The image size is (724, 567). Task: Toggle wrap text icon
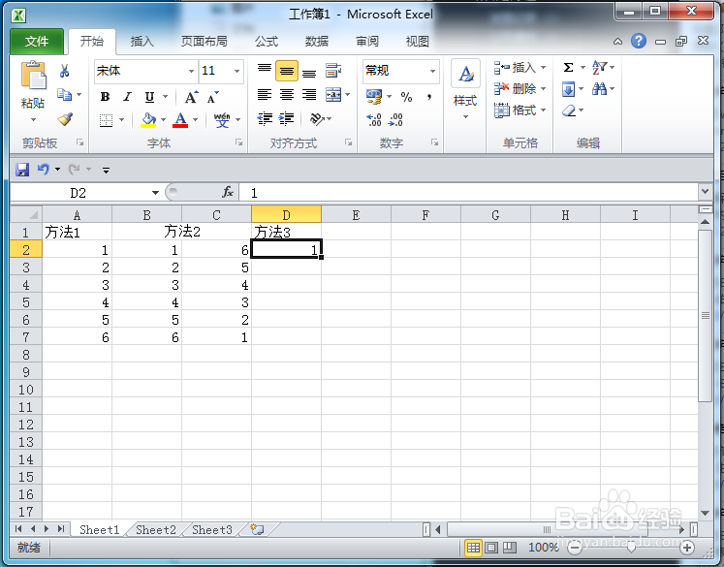click(x=333, y=71)
